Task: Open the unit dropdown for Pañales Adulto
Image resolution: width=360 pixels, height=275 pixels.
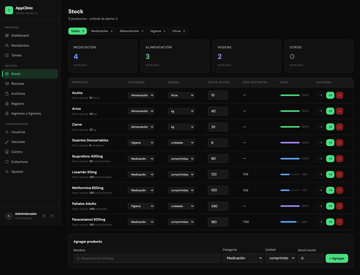Action: (181, 206)
